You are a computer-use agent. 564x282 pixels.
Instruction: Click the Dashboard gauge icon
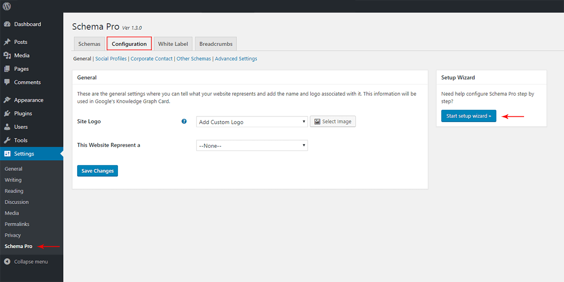(7, 24)
